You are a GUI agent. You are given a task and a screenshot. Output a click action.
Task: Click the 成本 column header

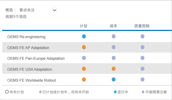click(113, 26)
